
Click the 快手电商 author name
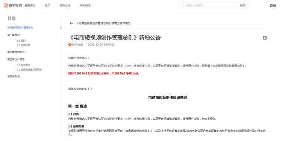(x=77, y=45)
